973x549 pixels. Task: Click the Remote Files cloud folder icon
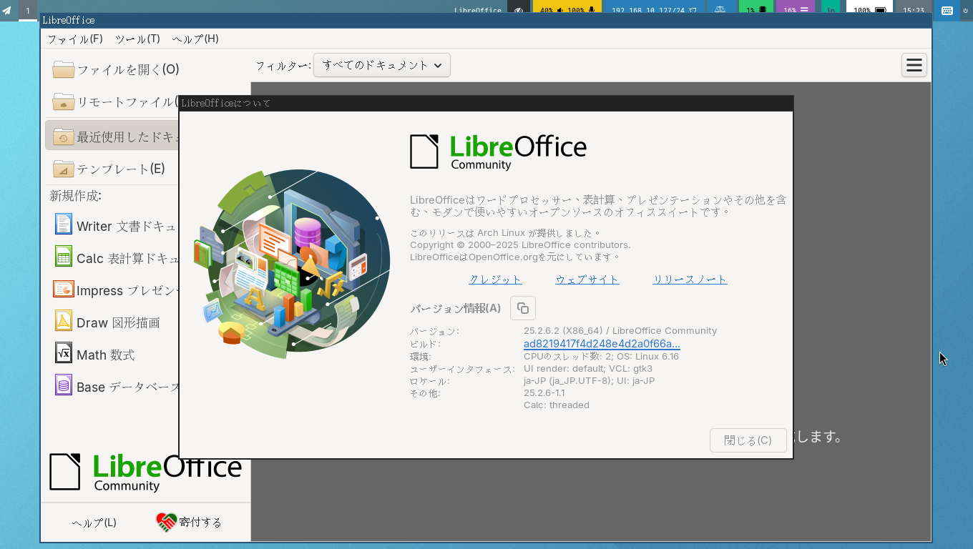pyautogui.click(x=64, y=102)
